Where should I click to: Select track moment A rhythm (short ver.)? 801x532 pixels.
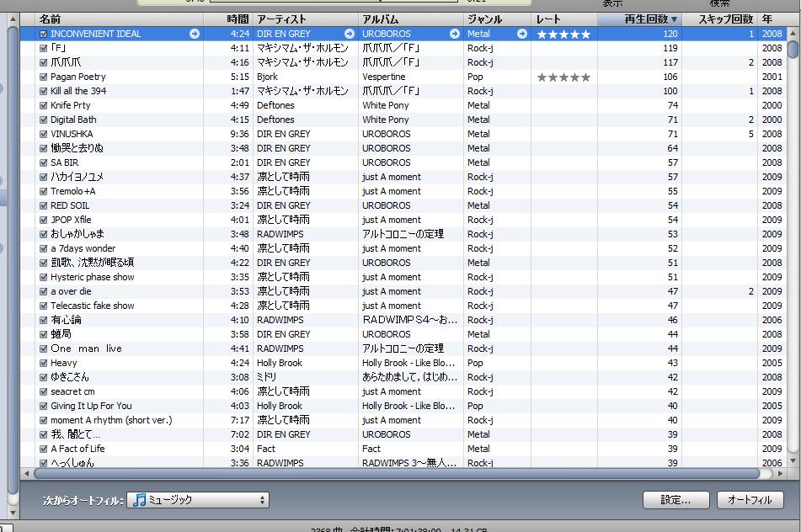pos(111,420)
